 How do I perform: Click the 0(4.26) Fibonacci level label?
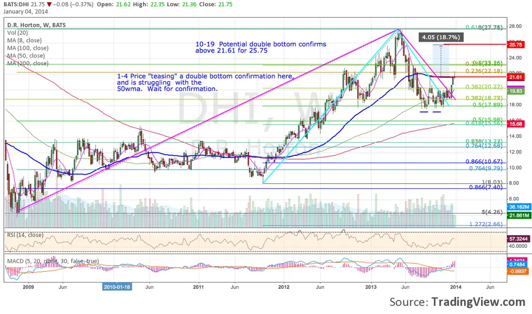pos(492,212)
